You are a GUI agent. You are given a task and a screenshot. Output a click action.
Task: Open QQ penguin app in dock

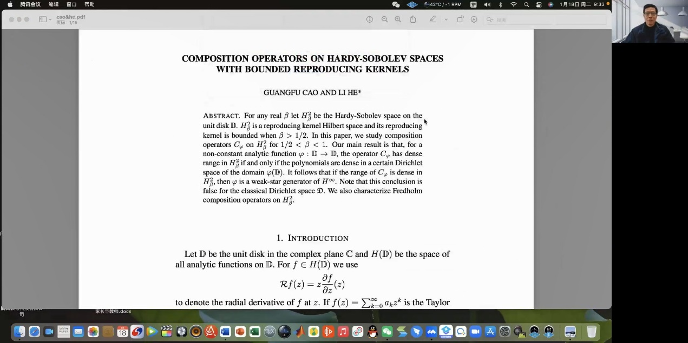point(372,332)
